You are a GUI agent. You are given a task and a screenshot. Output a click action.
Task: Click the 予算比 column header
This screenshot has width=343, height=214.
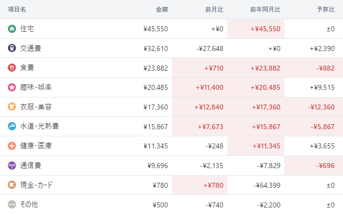(x=325, y=10)
